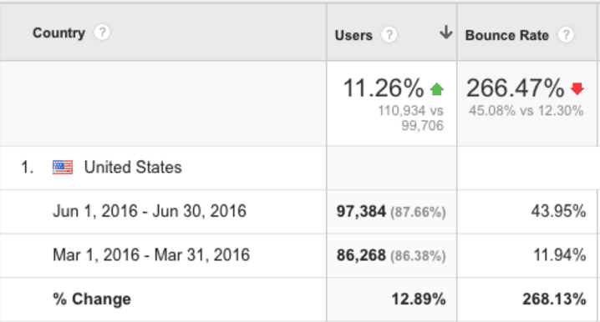
Task: Click the red down arrow beside 266.47%
Action: [x=577, y=89]
